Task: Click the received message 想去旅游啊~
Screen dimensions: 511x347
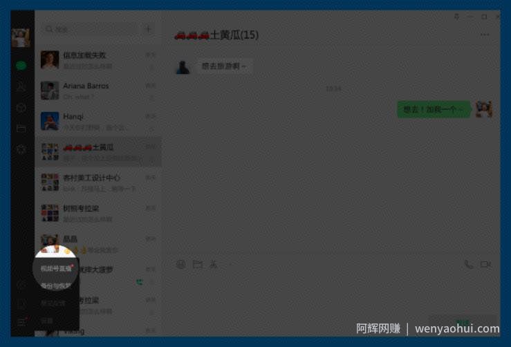Action: pyautogui.click(x=224, y=66)
